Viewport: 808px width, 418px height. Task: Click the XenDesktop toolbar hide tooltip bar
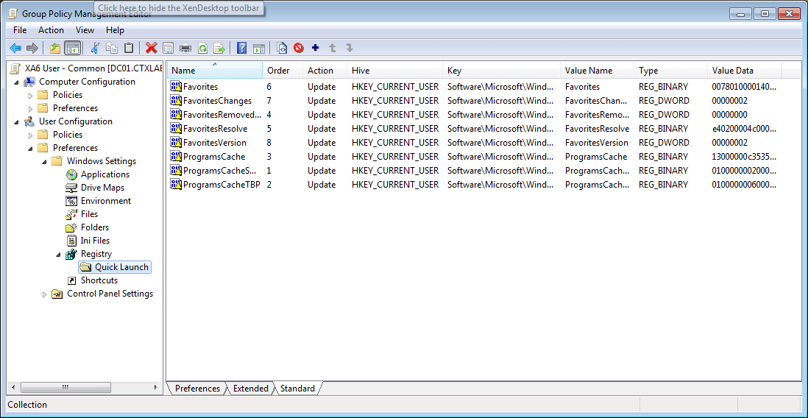point(179,8)
